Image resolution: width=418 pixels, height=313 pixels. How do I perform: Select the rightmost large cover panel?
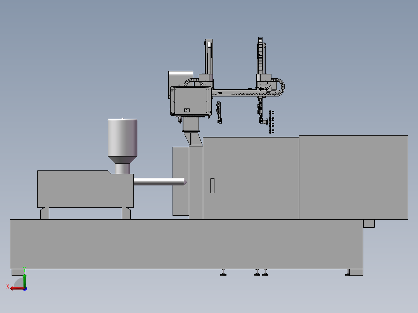[x=354, y=177]
